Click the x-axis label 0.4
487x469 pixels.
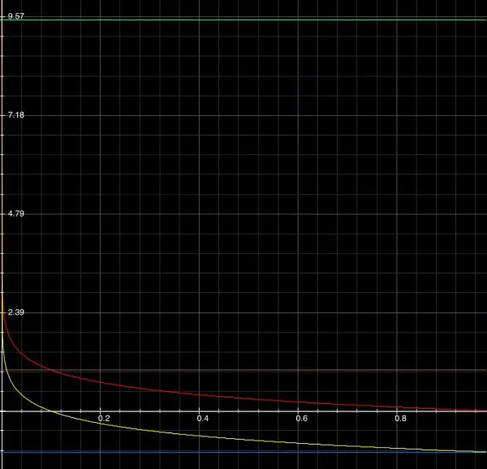pyautogui.click(x=203, y=419)
